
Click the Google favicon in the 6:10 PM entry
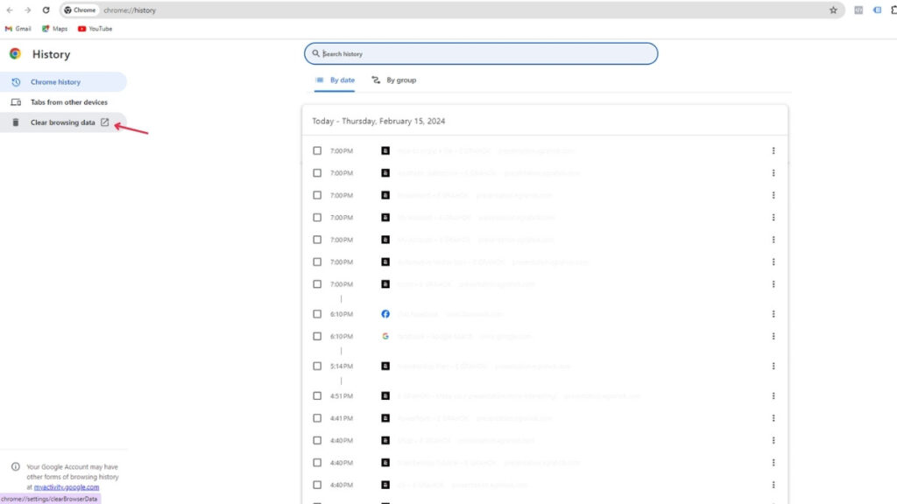point(385,336)
